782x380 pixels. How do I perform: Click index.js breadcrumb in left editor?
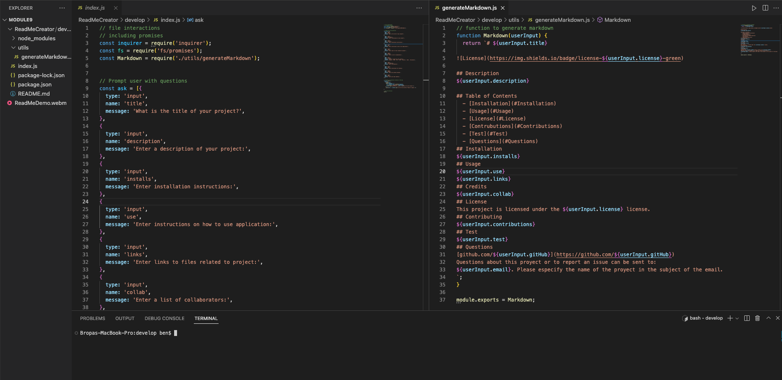coord(167,20)
